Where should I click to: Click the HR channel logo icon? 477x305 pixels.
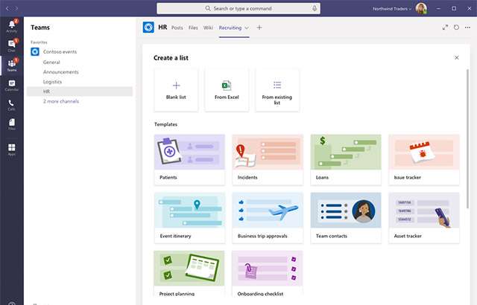(x=148, y=28)
